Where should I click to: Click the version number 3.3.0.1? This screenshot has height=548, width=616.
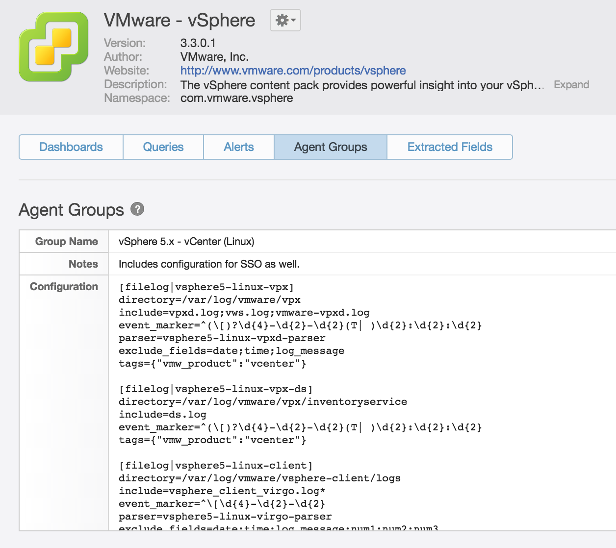pyautogui.click(x=198, y=43)
